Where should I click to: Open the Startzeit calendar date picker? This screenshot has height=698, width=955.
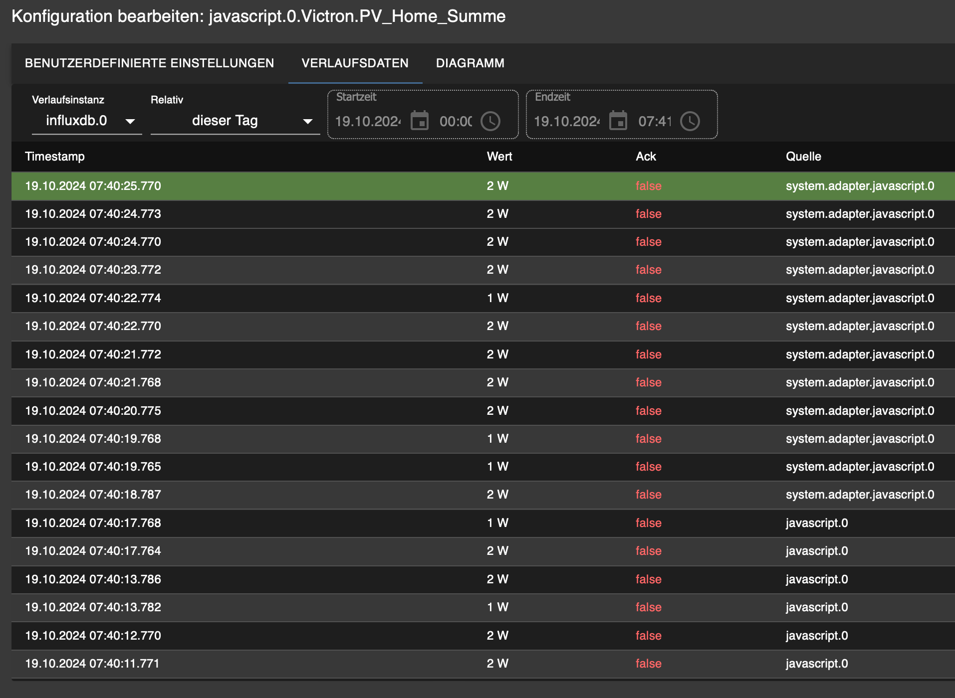(419, 121)
